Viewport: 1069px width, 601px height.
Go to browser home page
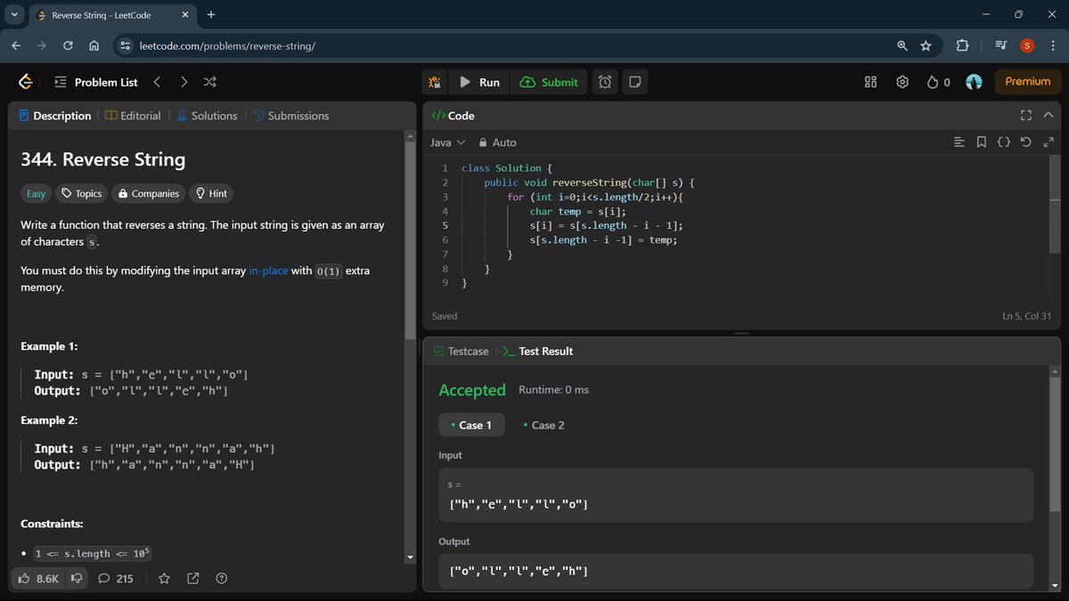(93, 45)
